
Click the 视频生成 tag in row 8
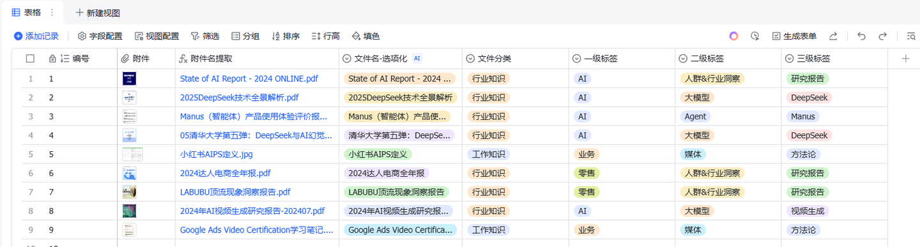tap(808, 211)
